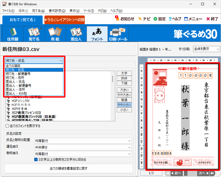Choose 差出人 - その他 option

(x=34, y=94)
